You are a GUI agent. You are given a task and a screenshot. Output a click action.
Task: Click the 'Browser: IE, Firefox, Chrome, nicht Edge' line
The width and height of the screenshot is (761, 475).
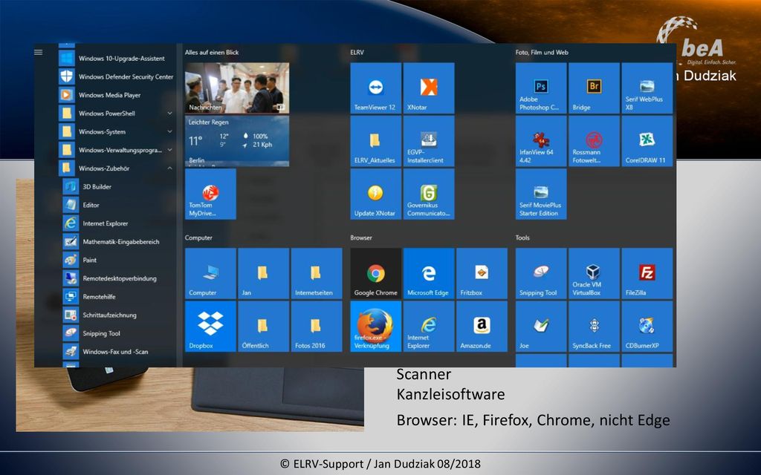[533, 420]
